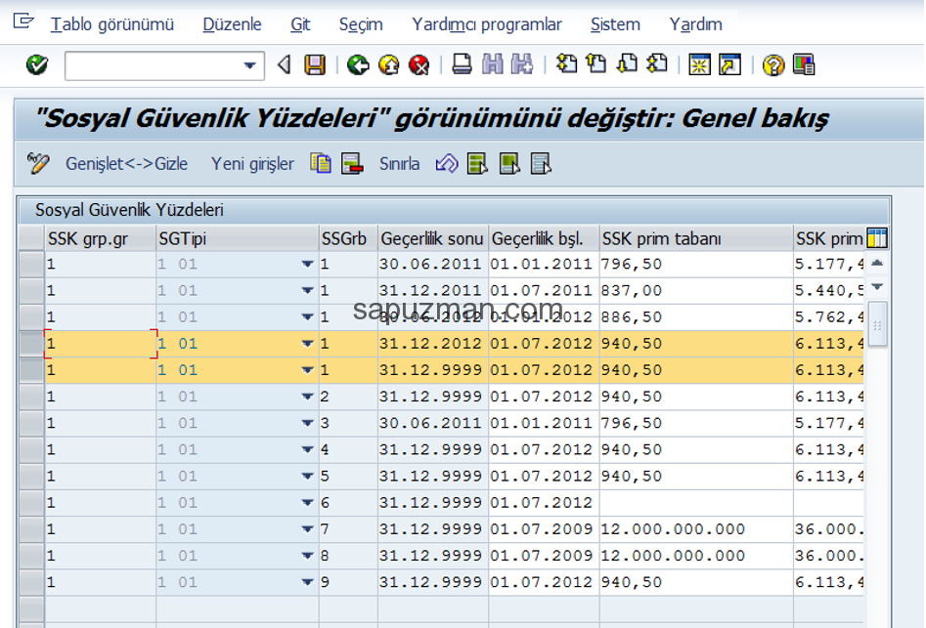The image size is (926, 628).
Task: Open the Seçim menu
Action: point(361,24)
